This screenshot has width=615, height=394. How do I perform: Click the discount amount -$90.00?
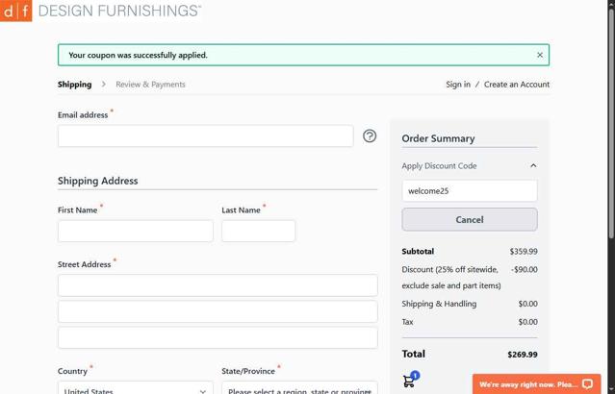pyautogui.click(x=525, y=269)
